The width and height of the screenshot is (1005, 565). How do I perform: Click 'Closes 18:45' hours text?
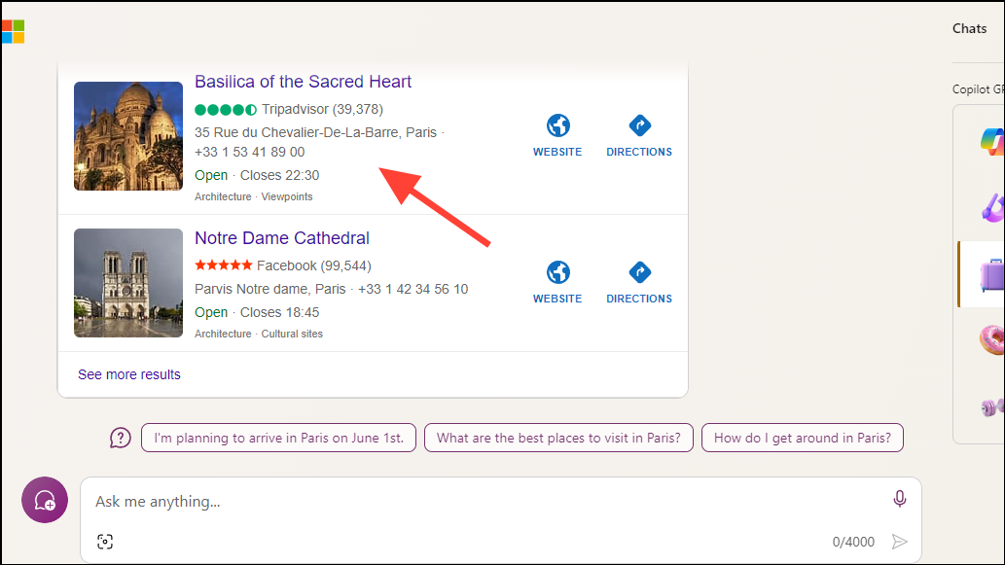coord(279,312)
